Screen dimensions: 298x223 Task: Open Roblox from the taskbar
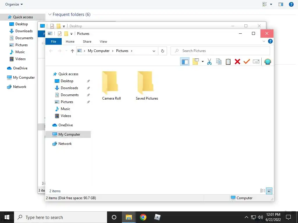(x=157, y=217)
